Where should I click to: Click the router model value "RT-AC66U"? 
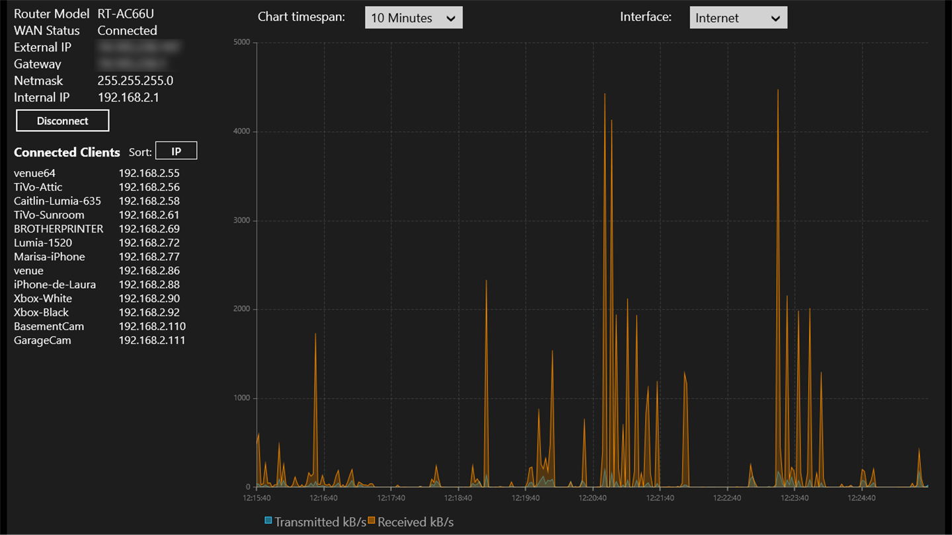click(x=126, y=14)
